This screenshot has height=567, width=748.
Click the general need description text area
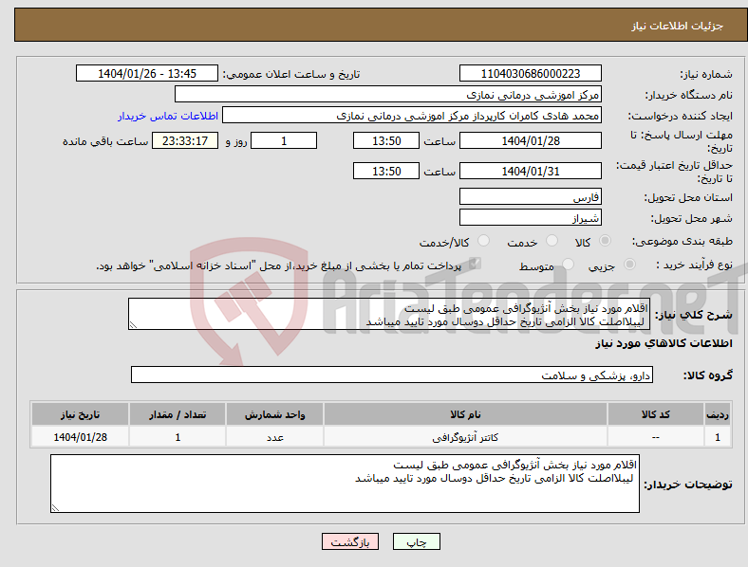point(389,314)
